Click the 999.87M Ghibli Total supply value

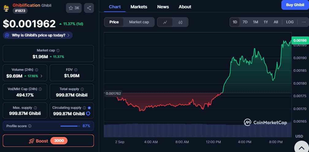(x=72, y=95)
